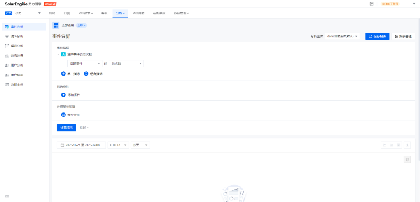
Task: Open the DEMO子账号 account dropdown arrow
Action: point(414,4)
